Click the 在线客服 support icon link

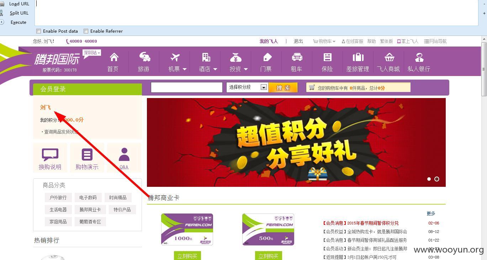click(352, 41)
